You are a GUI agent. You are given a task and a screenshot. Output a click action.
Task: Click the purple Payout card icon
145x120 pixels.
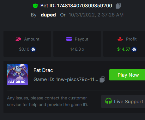[69, 39]
